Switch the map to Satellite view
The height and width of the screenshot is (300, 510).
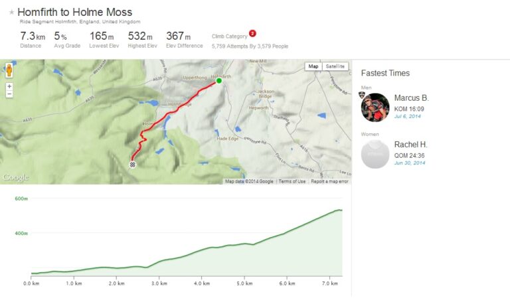[335, 66]
